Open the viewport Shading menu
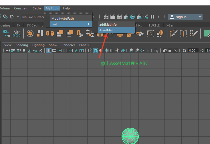 (22, 45)
